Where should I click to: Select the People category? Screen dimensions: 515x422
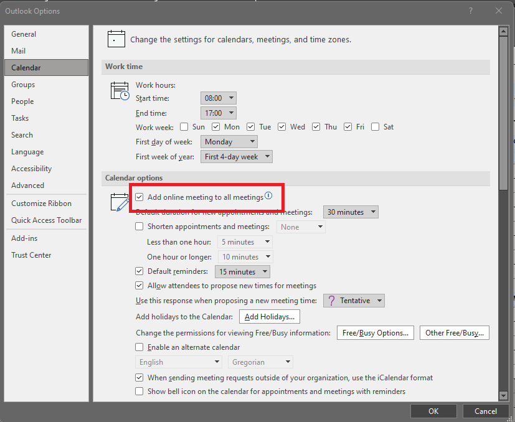(x=46, y=101)
